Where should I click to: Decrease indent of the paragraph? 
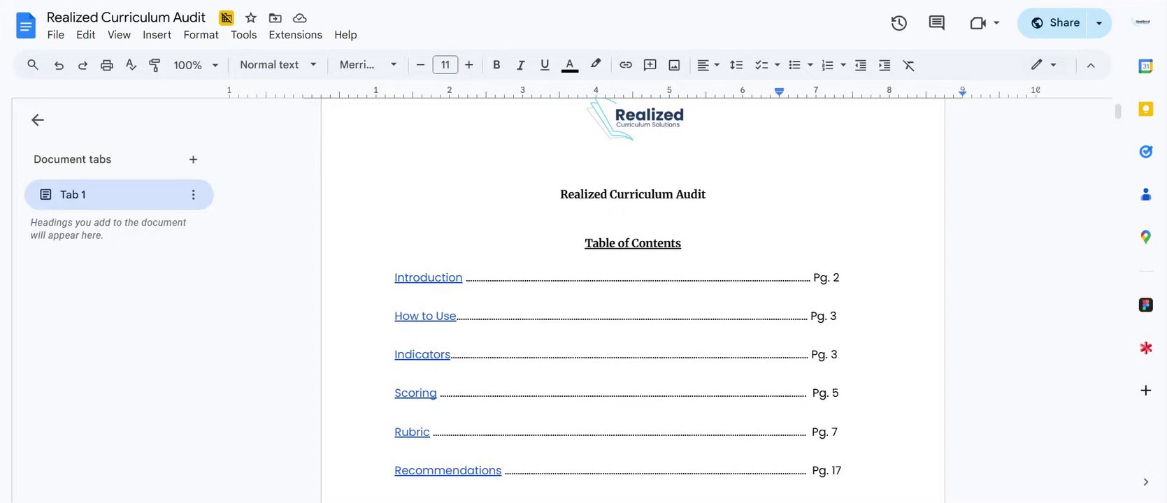[861, 65]
